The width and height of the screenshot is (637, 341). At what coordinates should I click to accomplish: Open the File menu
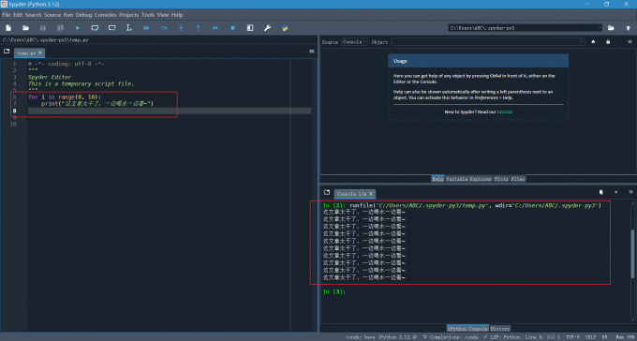(x=7, y=15)
